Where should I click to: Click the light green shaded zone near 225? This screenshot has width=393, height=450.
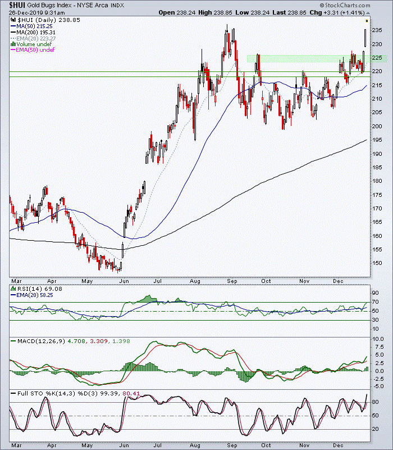click(x=317, y=58)
